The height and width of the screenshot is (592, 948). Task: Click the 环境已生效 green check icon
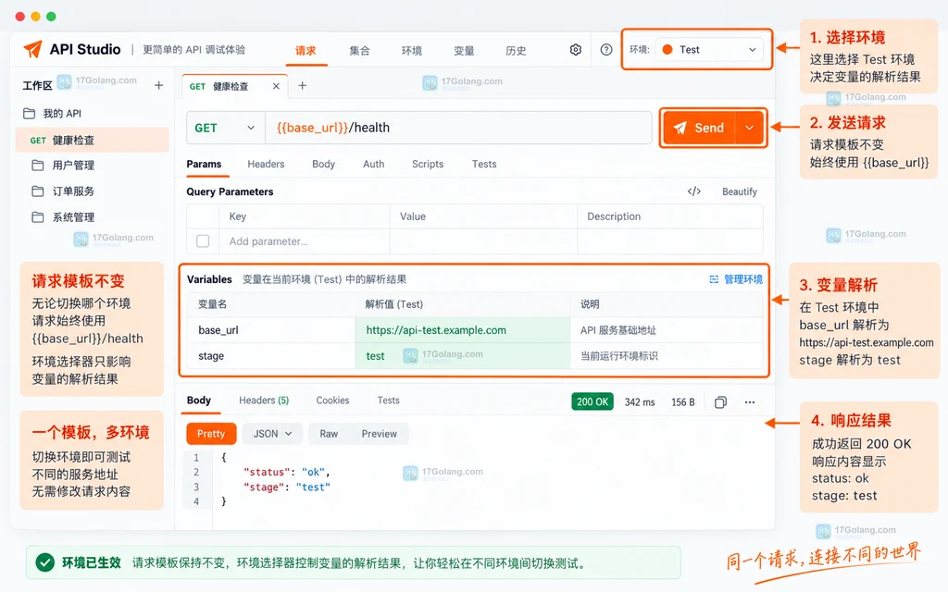tap(44, 562)
